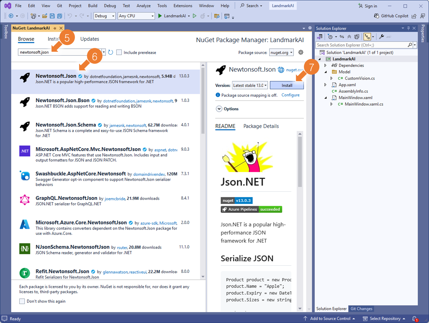The width and height of the screenshot is (429, 323).
Task: Click the New Project toolbar icon
Action: 33,16
